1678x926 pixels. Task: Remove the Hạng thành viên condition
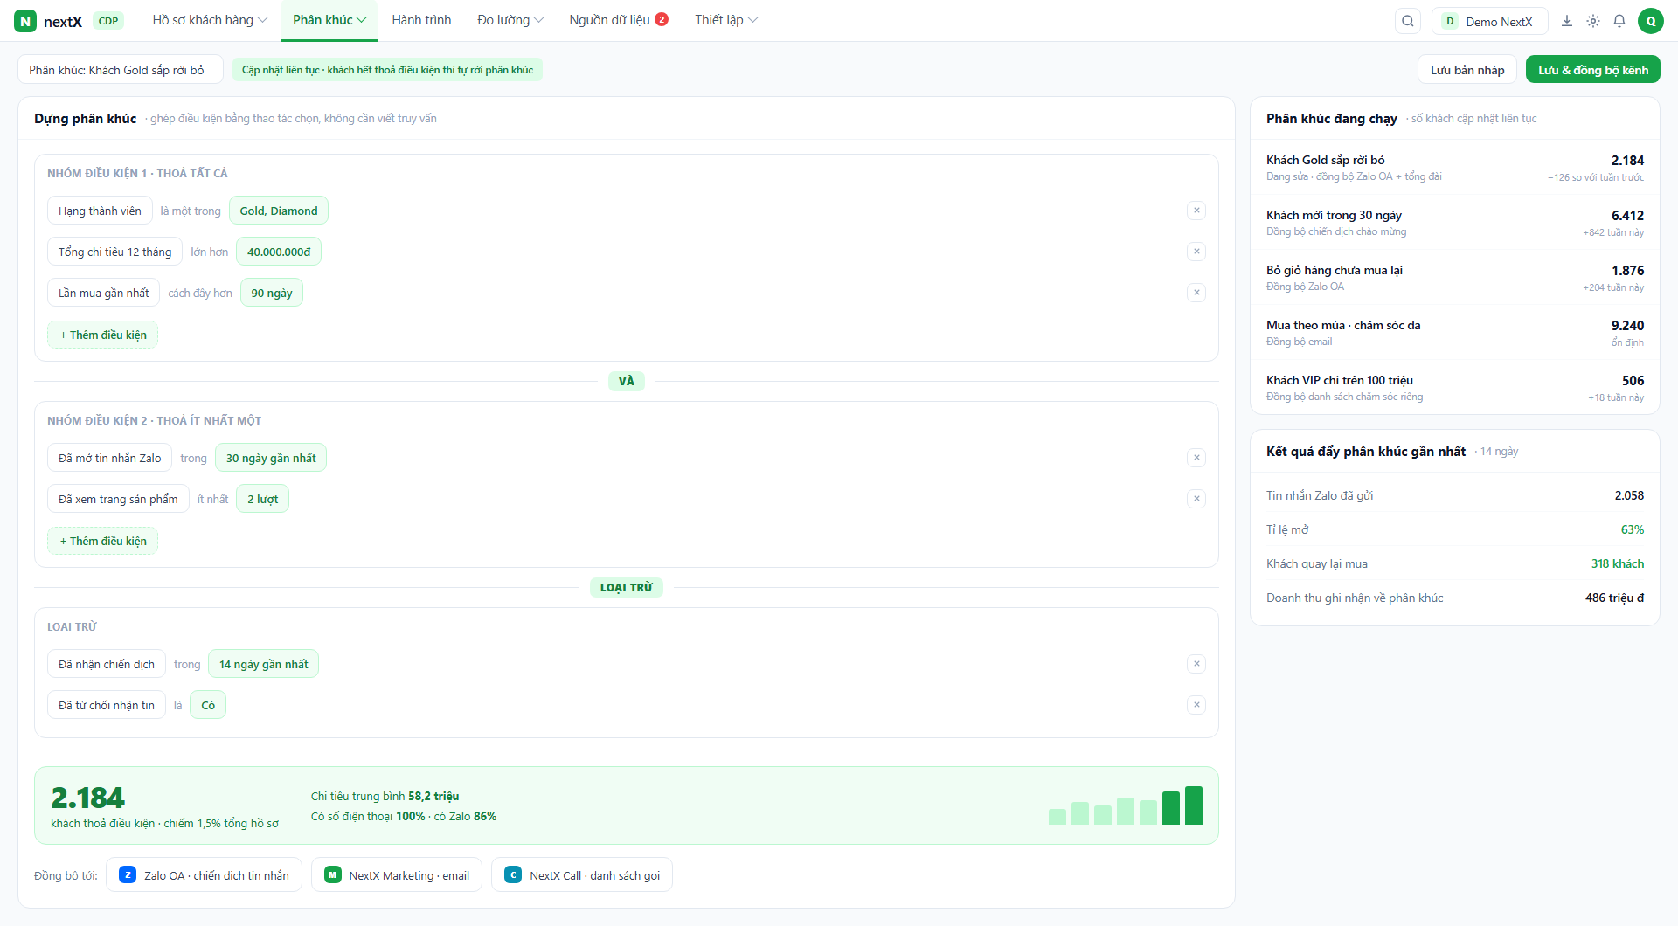pyautogui.click(x=1196, y=211)
